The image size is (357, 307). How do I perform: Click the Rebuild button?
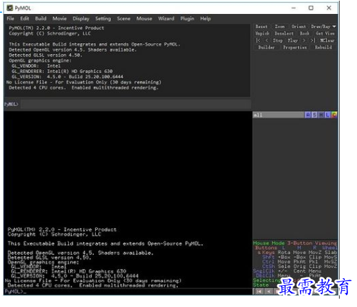tap(324, 48)
